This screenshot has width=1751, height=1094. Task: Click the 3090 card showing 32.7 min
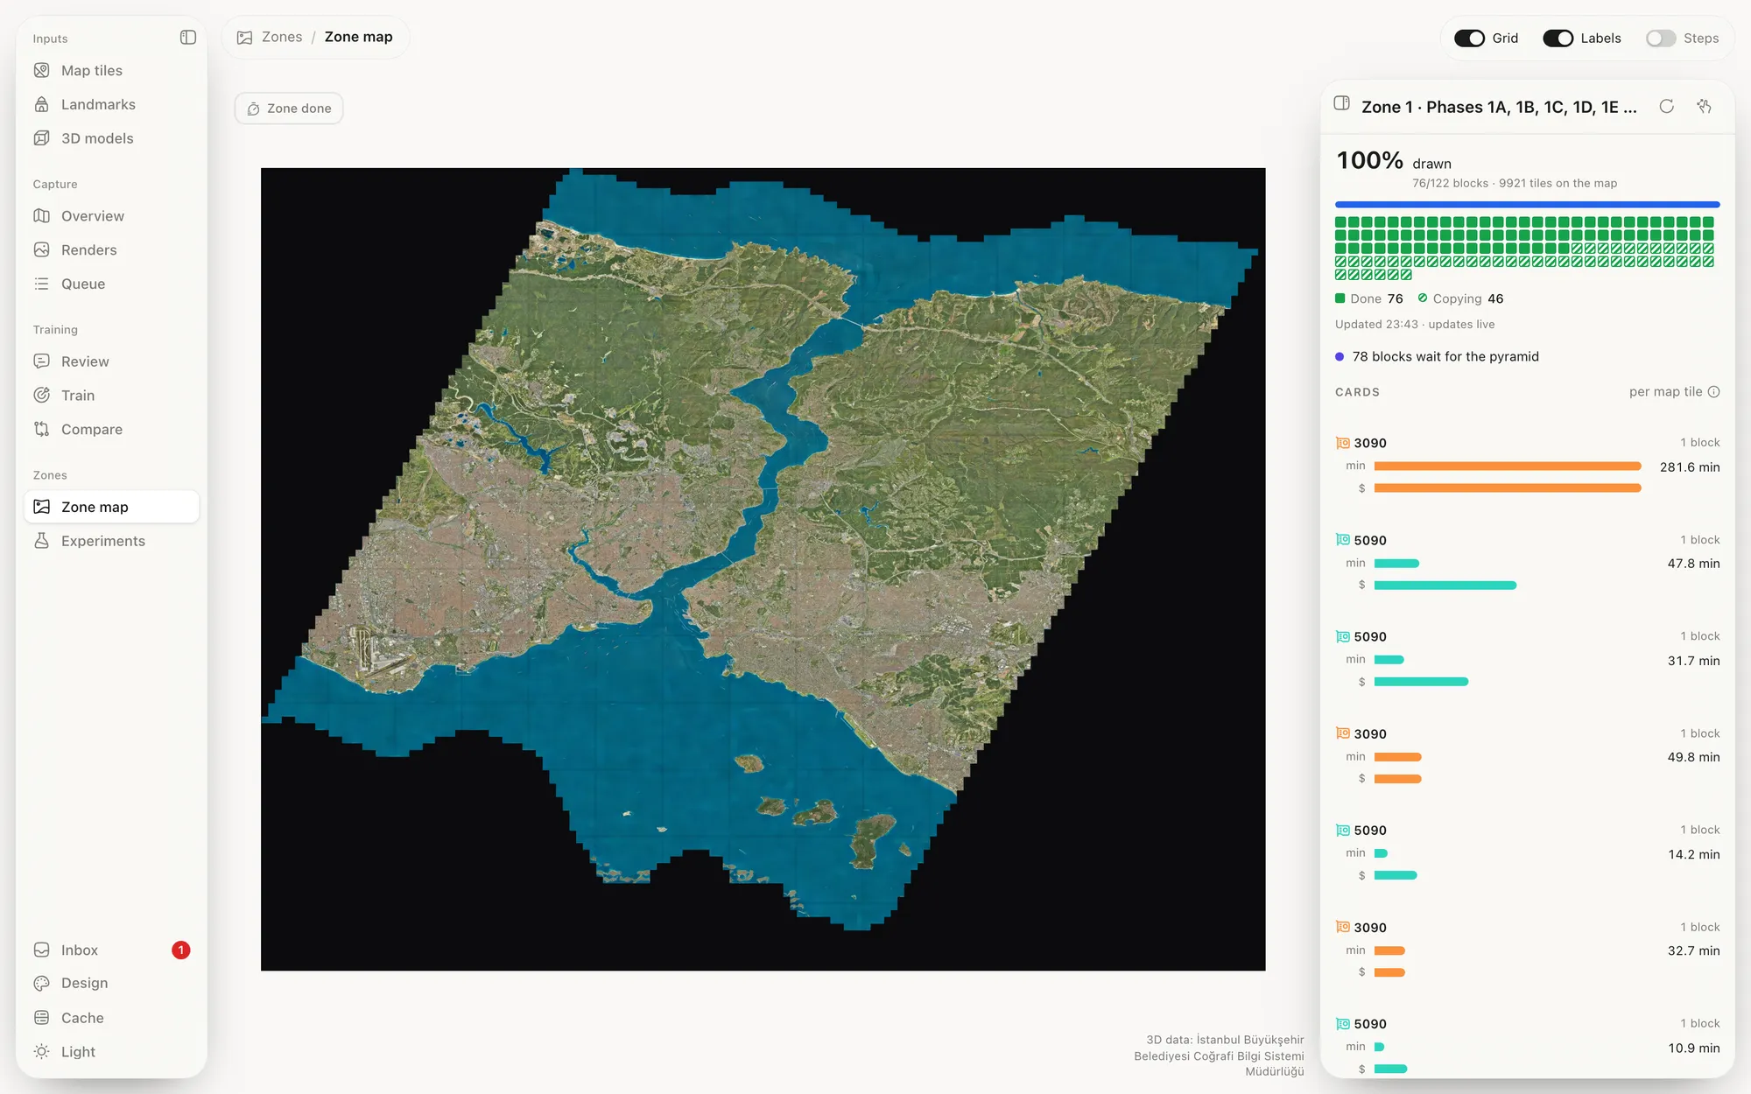point(1527,950)
